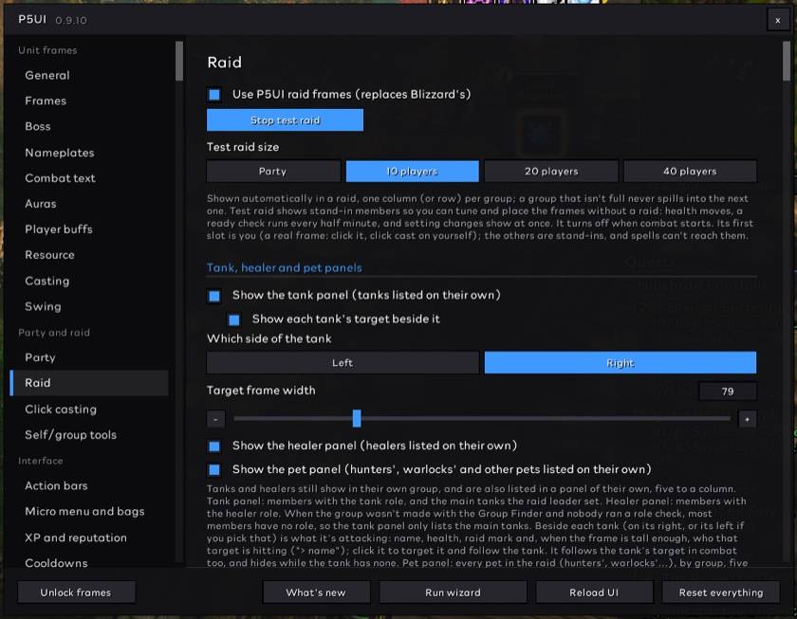797x619 pixels.
Task: Close the P5UI settings window
Action: [x=777, y=20]
